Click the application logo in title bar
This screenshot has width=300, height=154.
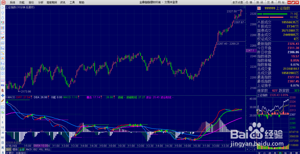point(3,2)
